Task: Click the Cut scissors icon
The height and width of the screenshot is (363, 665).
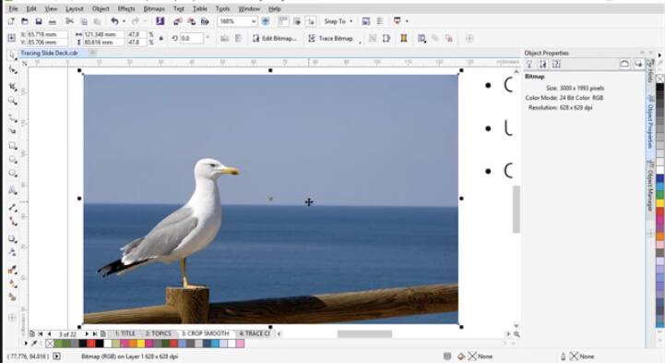Action: [69, 21]
